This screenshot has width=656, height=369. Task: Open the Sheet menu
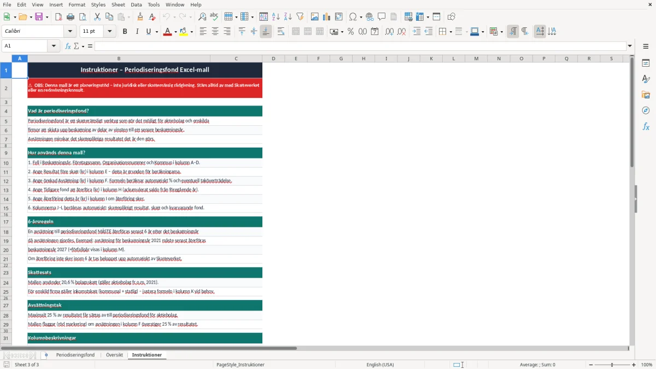pos(118,4)
